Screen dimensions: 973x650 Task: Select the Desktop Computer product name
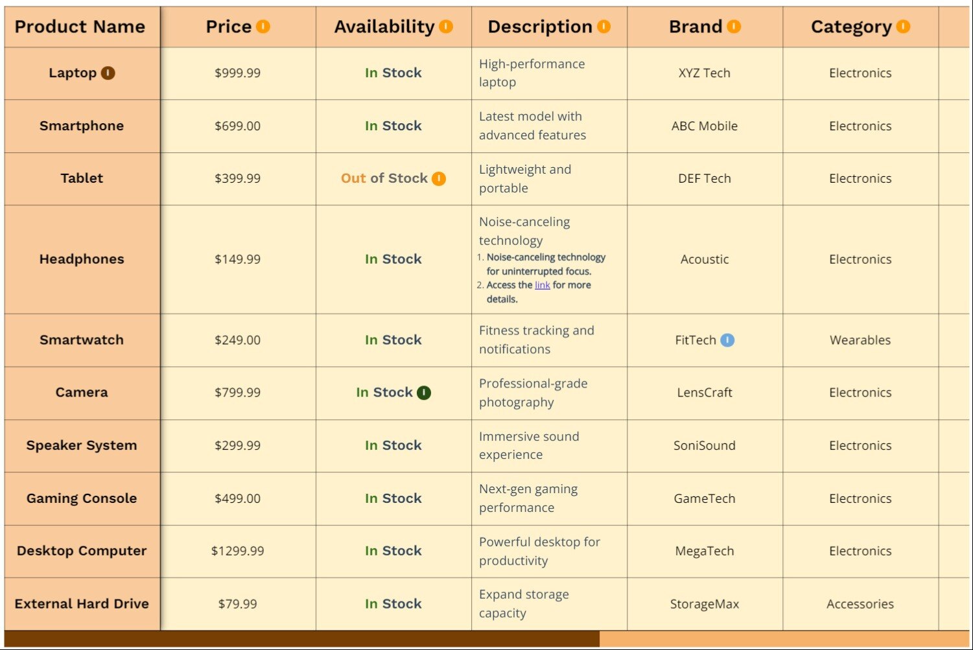pyautogui.click(x=82, y=551)
